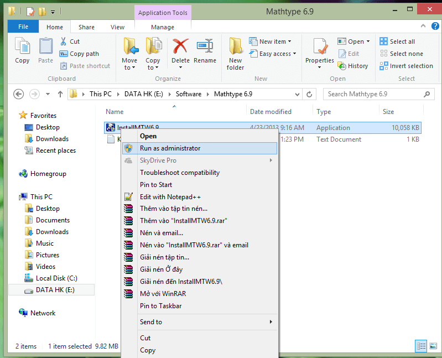Select Network in the navigation pane
The image size is (442, 358).
pyautogui.click(x=38, y=313)
